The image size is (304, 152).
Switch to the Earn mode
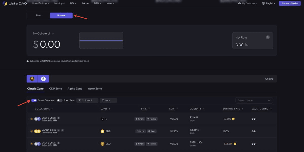[39, 15]
